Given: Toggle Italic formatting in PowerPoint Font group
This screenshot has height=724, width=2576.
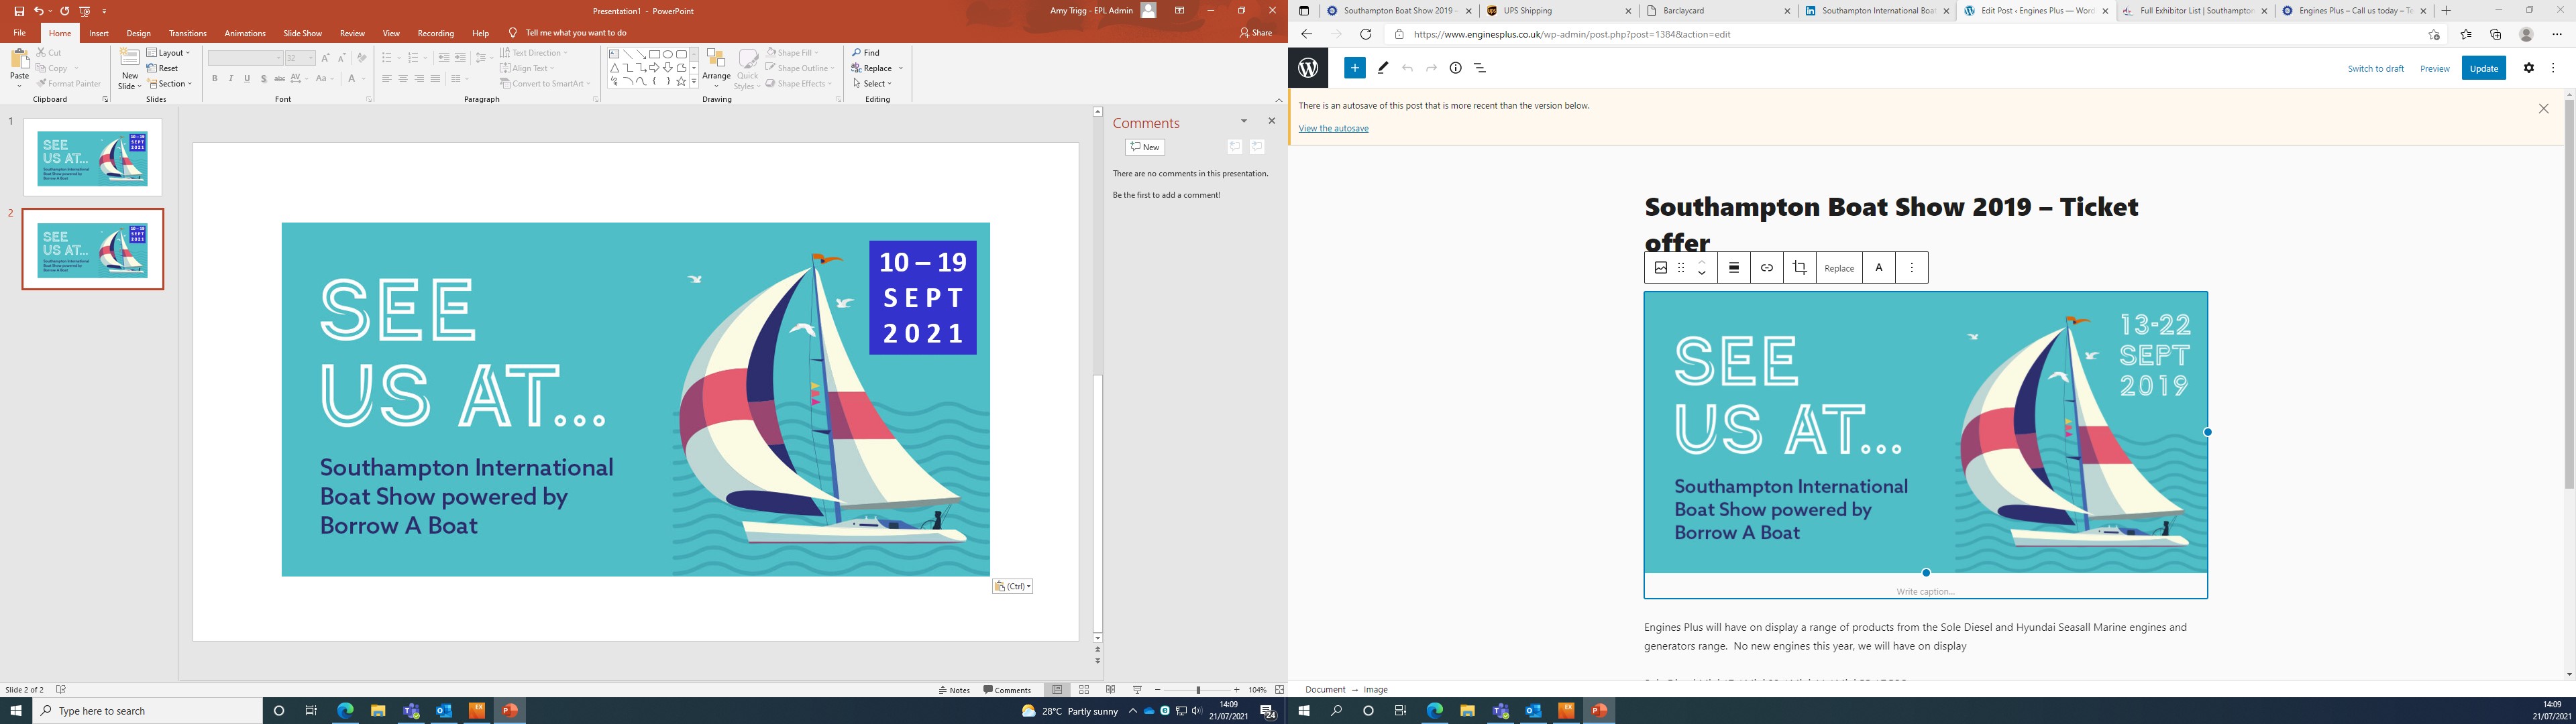Looking at the screenshot, I should (230, 79).
